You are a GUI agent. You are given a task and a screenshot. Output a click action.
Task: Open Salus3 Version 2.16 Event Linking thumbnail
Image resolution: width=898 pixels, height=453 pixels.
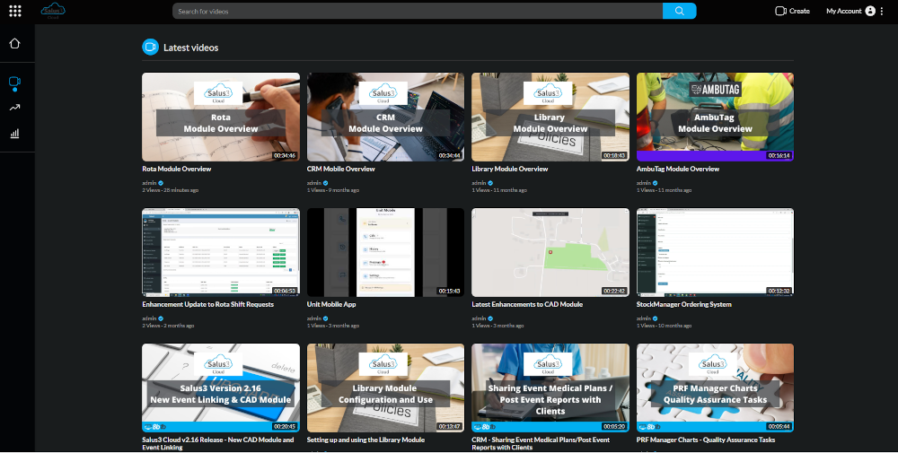click(x=221, y=388)
